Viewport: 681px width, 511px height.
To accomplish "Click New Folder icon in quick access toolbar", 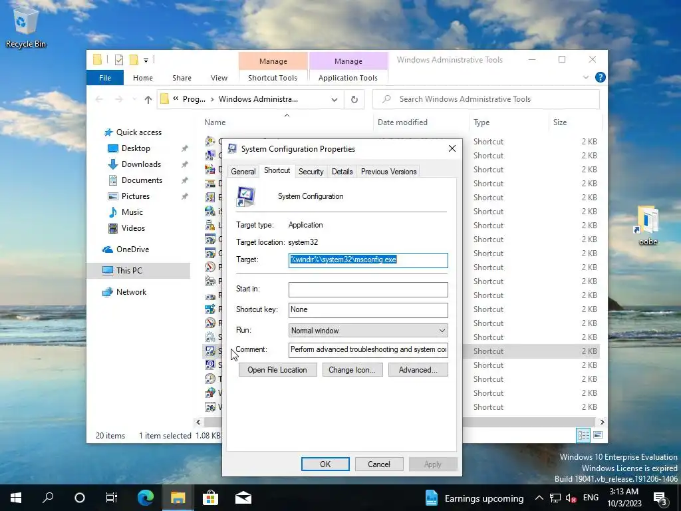I will [x=134, y=60].
